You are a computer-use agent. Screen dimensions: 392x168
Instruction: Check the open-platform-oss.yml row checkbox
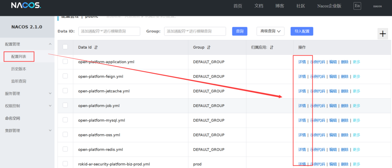[65, 135]
